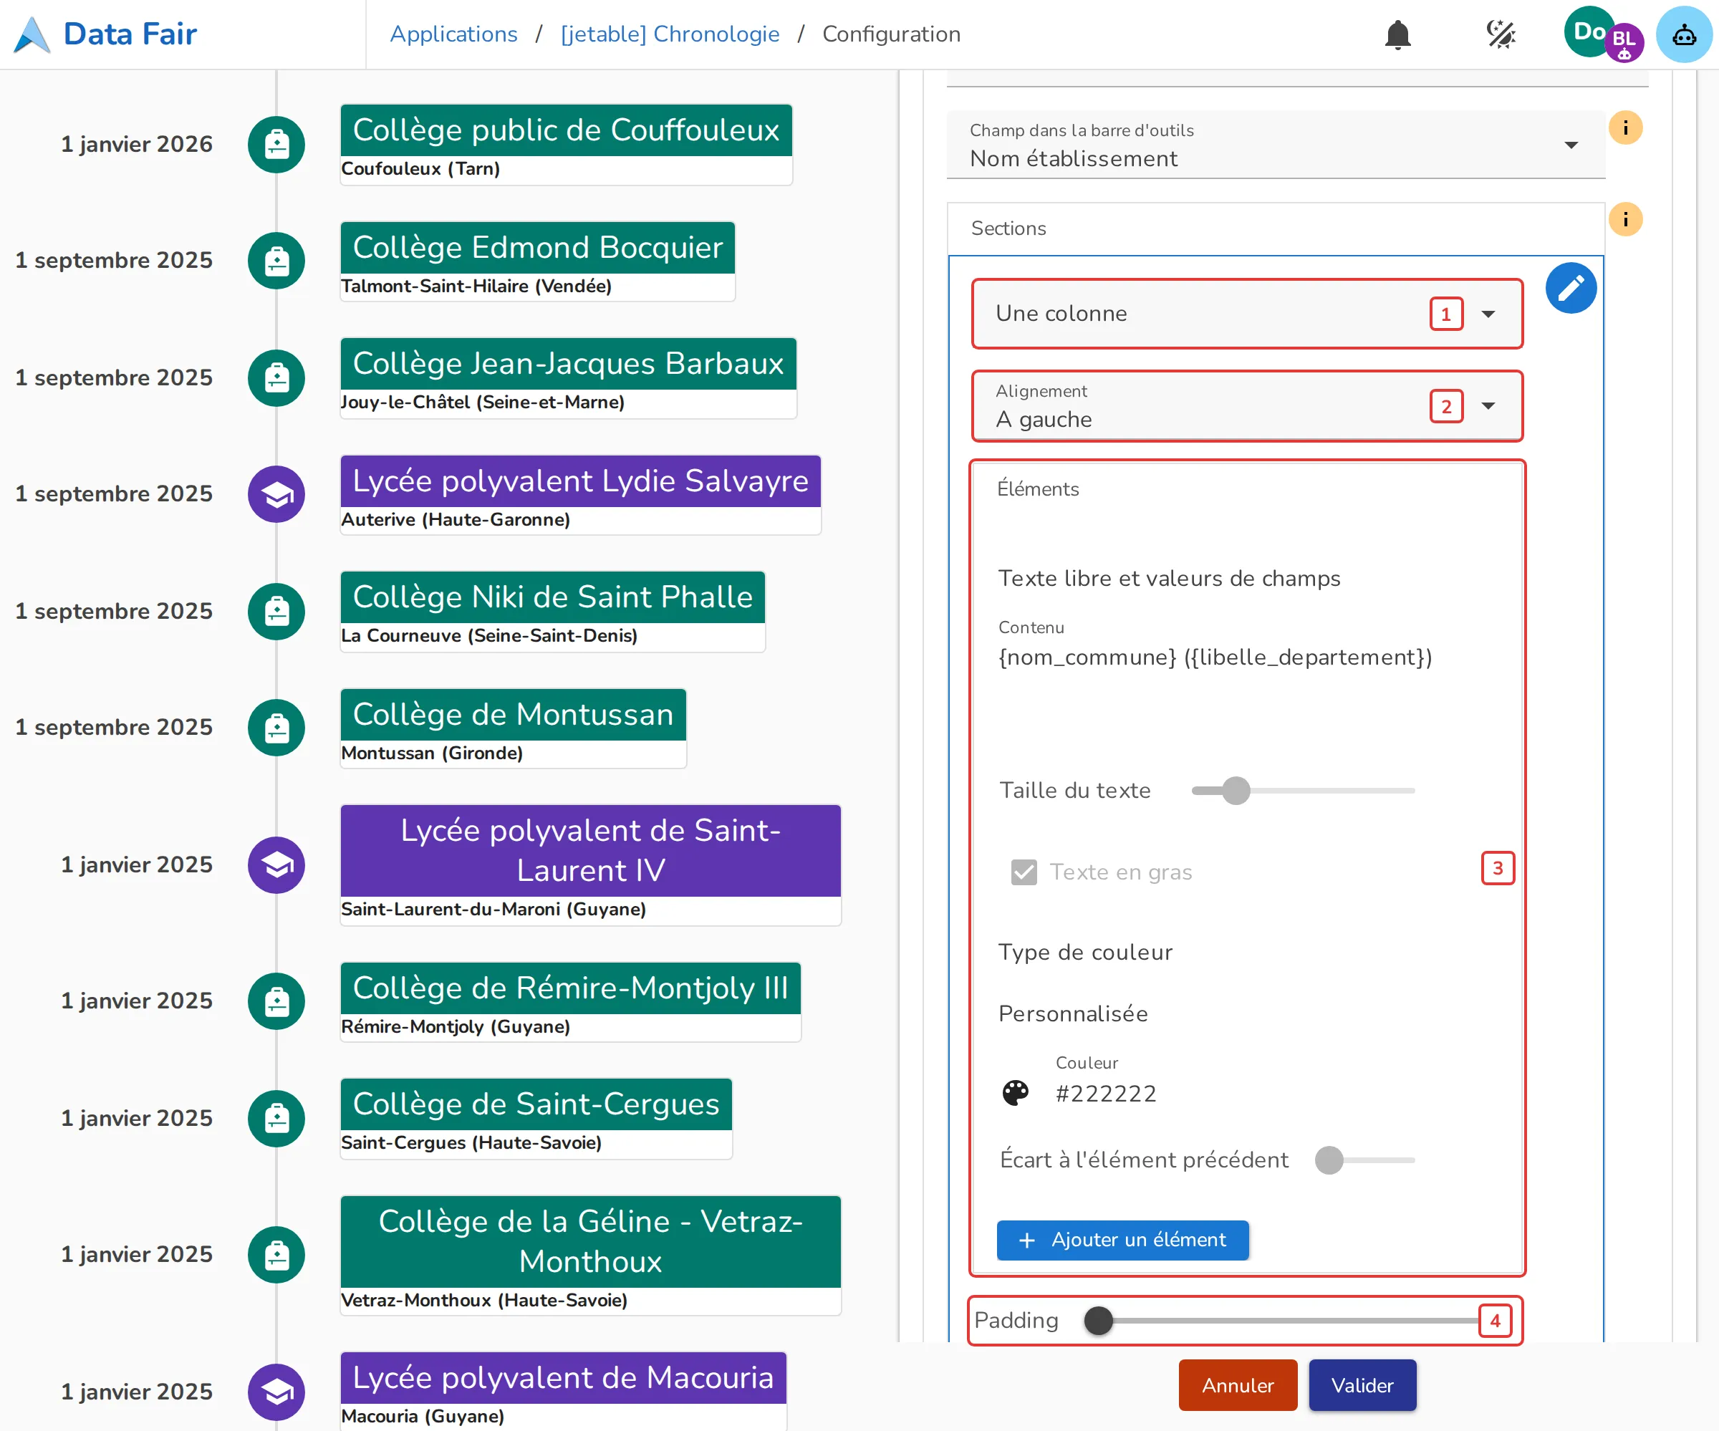Click graduation cap icon for Lycée Saint-Laurent IV
Viewport: 1719px width, 1431px height.
[276, 865]
